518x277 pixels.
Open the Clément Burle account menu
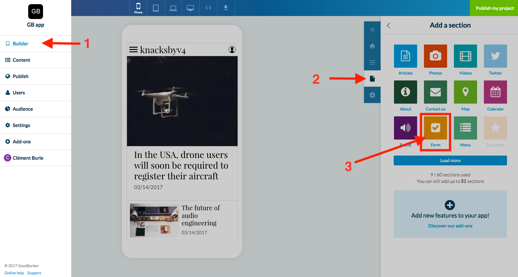click(x=28, y=158)
